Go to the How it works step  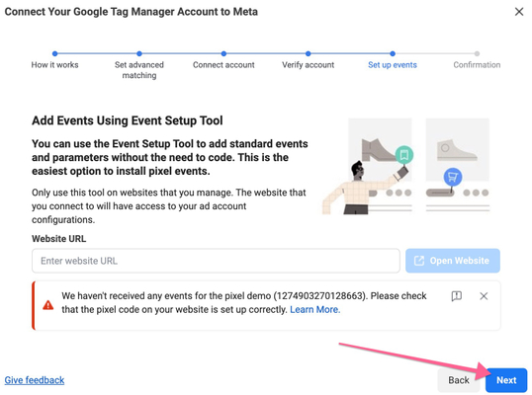(x=54, y=65)
